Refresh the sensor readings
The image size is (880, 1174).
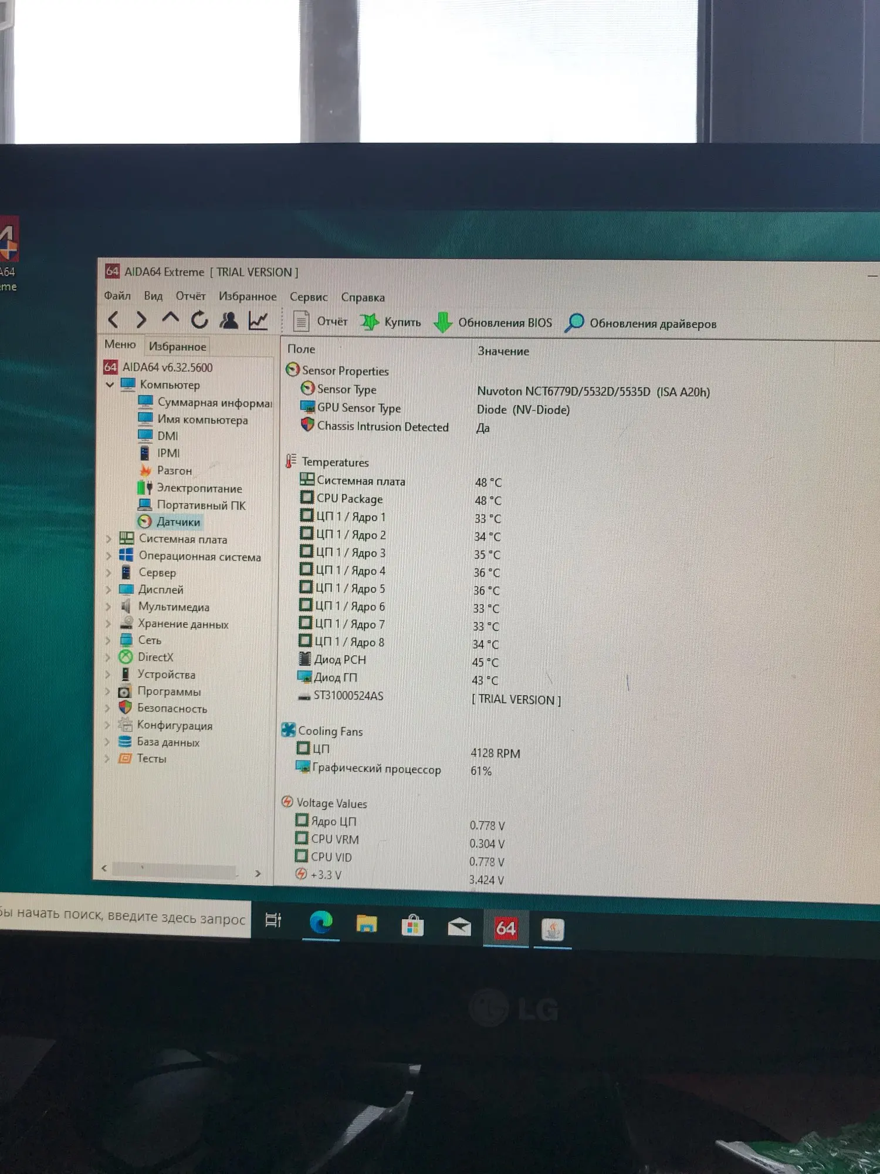[199, 320]
